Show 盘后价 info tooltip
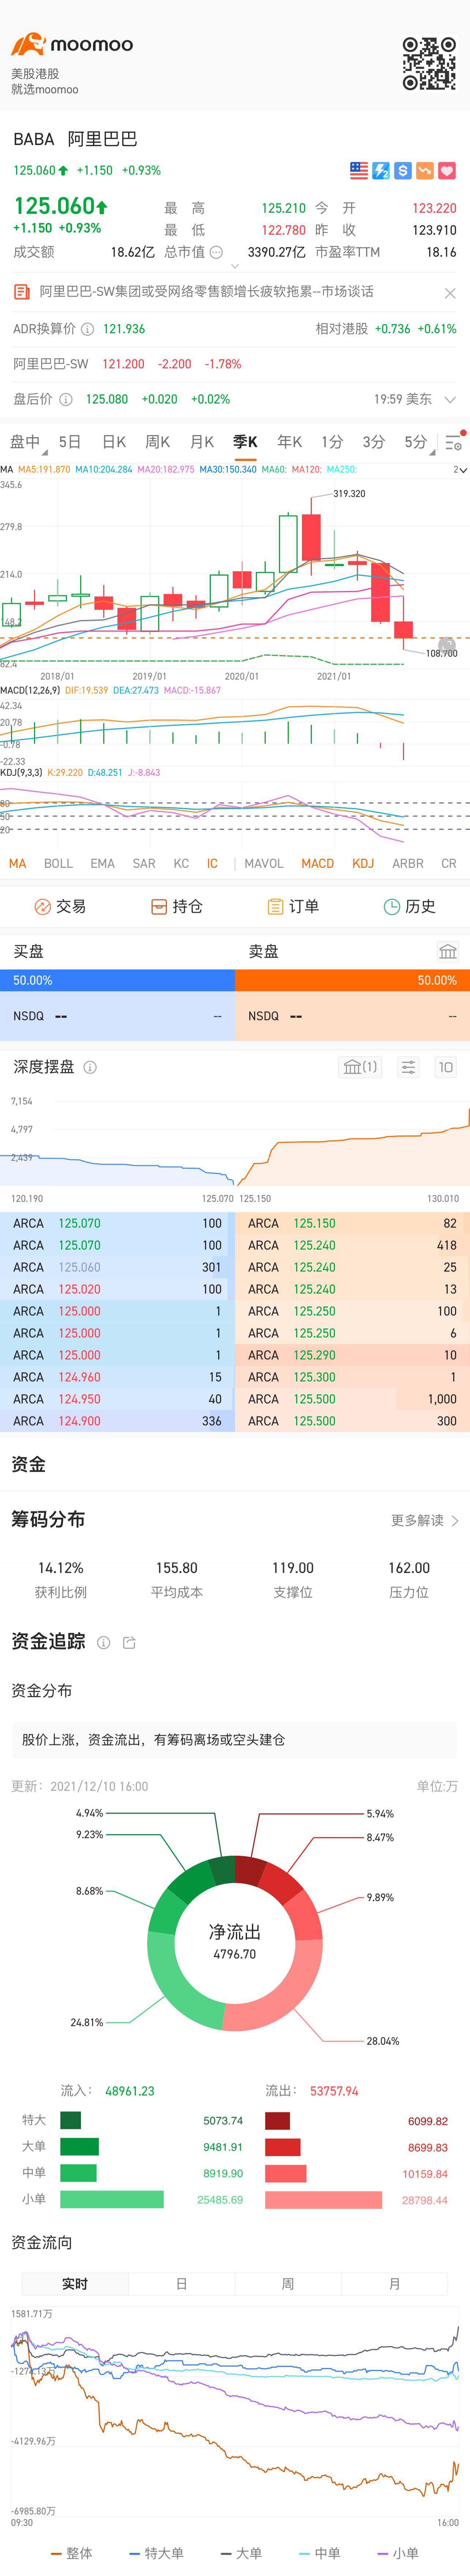Image resolution: width=470 pixels, height=2576 pixels. [66, 399]
